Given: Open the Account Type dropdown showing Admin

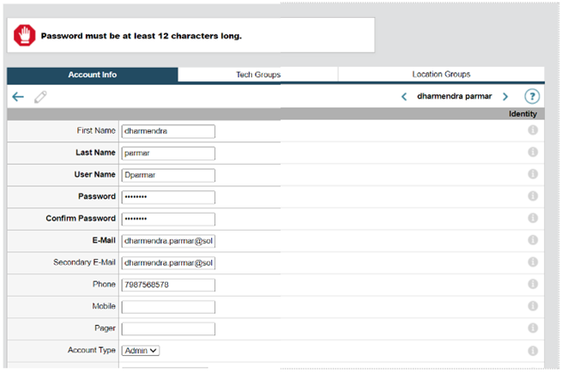Looking at the screenshot, I should click(141, 351).
